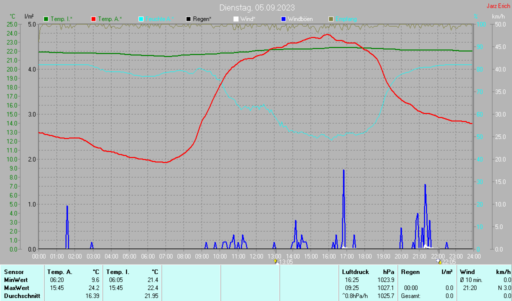Select the 'Wind*' legend label
Image resolution: width=512 pixels, height=301 pixels.
pos(248,19)
